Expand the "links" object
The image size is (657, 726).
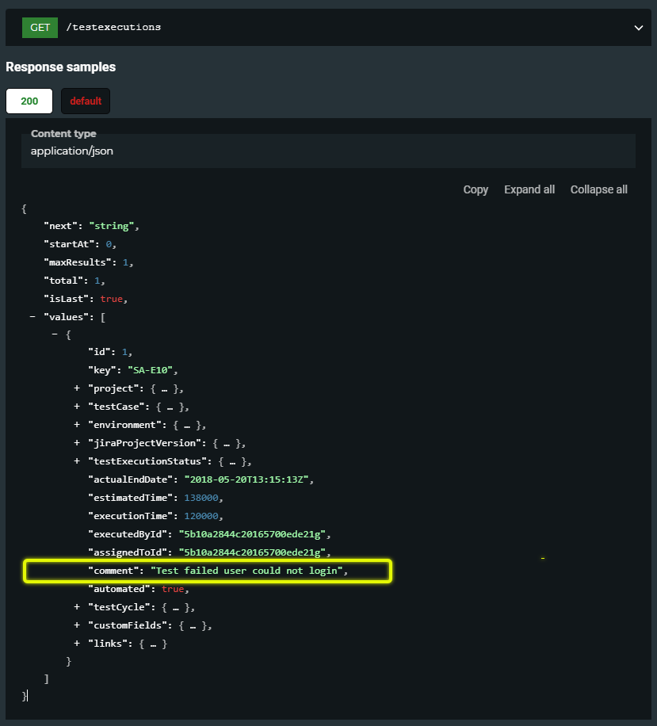[77, 644]
